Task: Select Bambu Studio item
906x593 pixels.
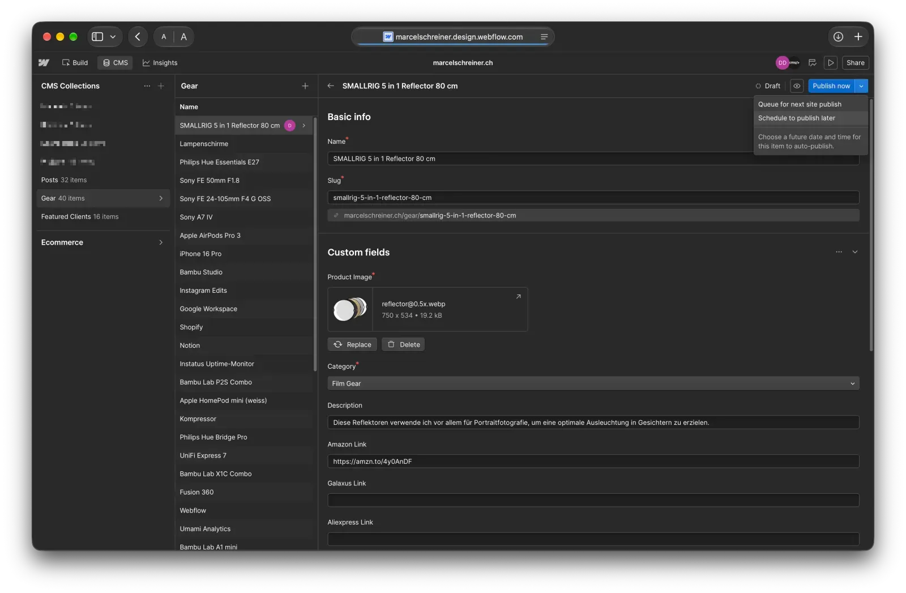Action: pyautogui.click(x=243, y=272)
